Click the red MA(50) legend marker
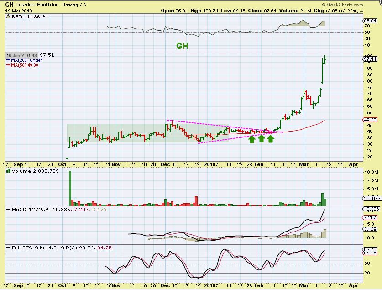The width and height of the screenshot is (382, 290). [x=8, y=65]
